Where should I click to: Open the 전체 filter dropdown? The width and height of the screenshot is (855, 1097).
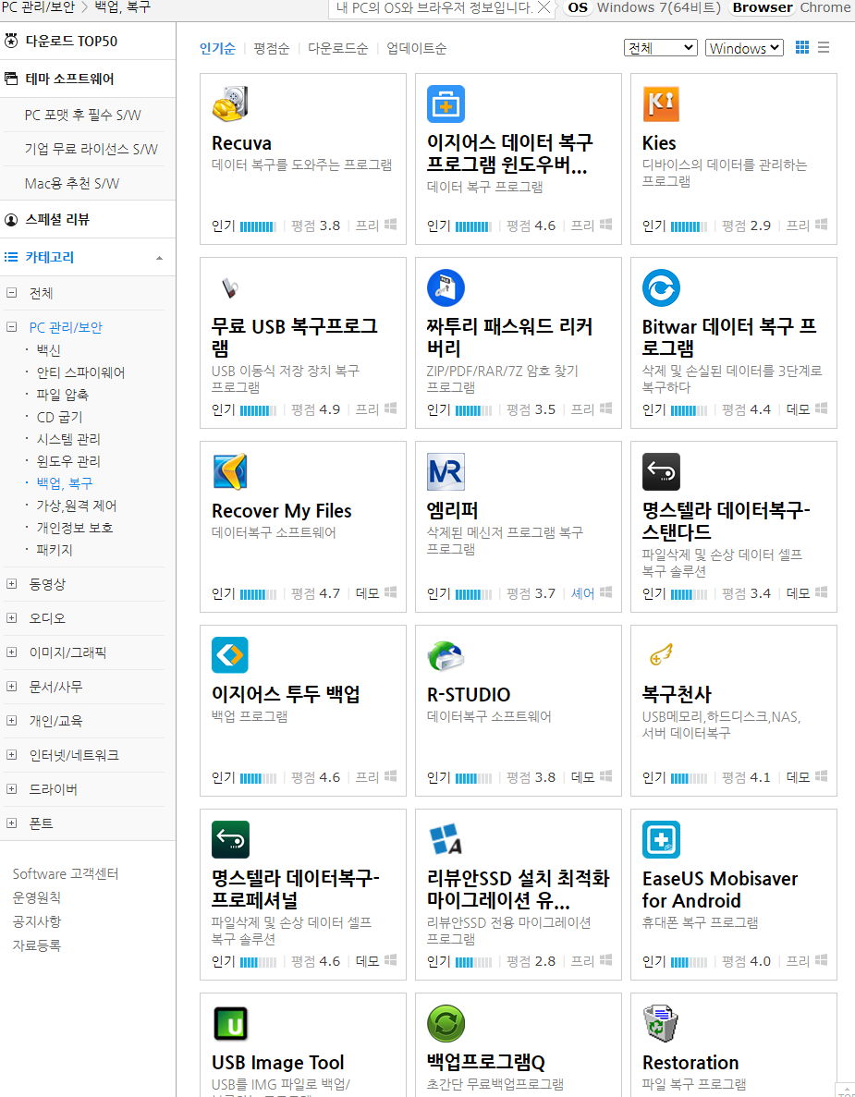[661, 47]
